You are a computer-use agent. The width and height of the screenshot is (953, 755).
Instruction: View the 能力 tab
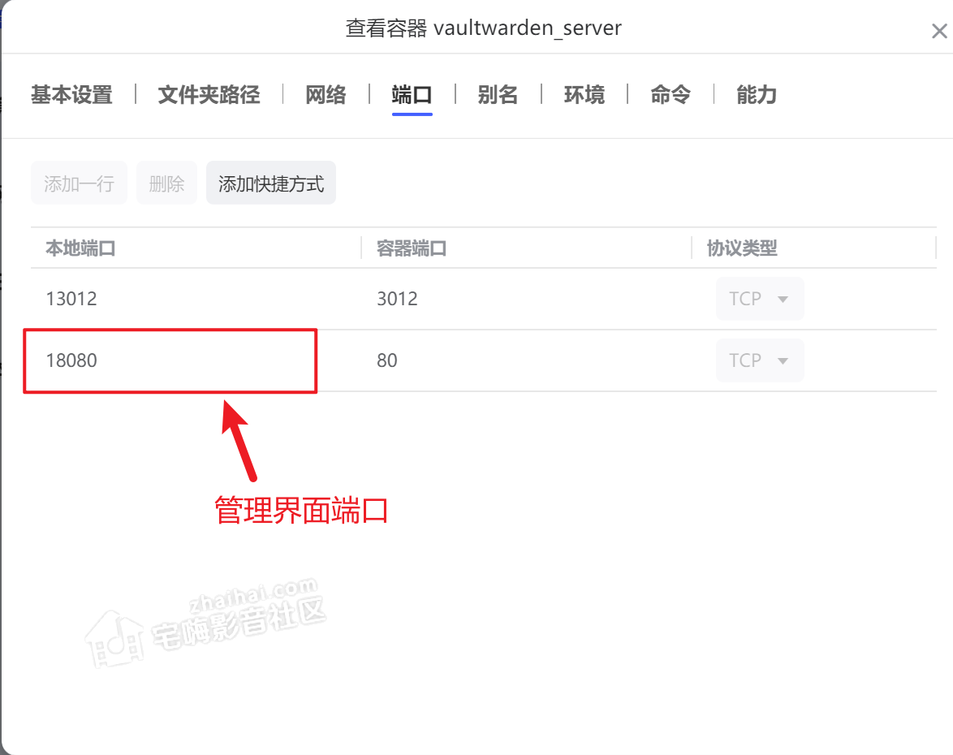coord(757,95)
